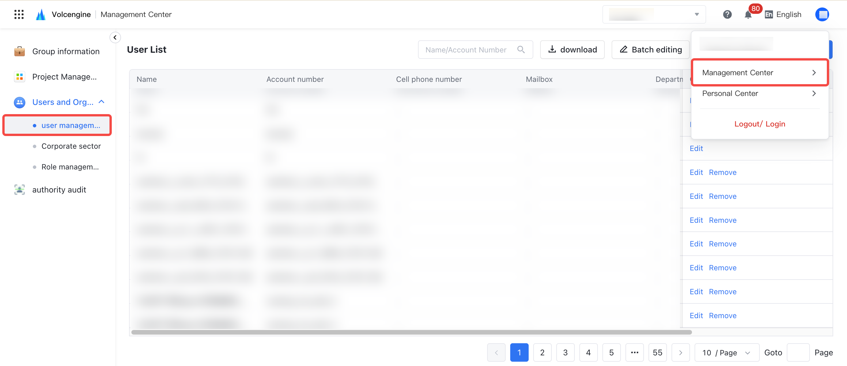The height and width of the screenshot is (366, 847).
Task: Click the Account number column header
Action: tap(295, 79)
